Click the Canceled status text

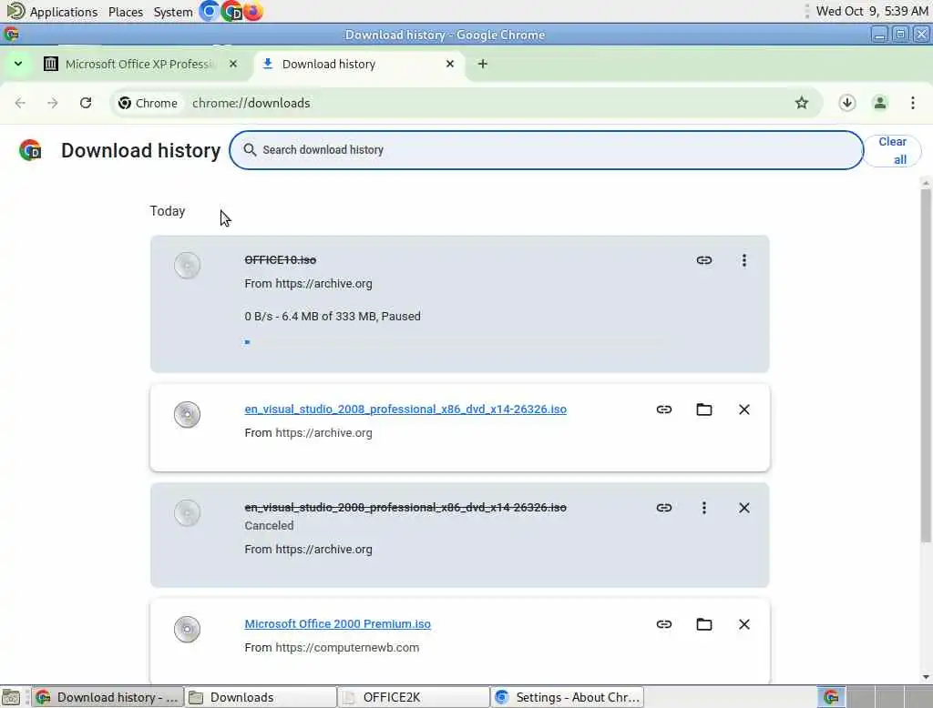(269, 525)
